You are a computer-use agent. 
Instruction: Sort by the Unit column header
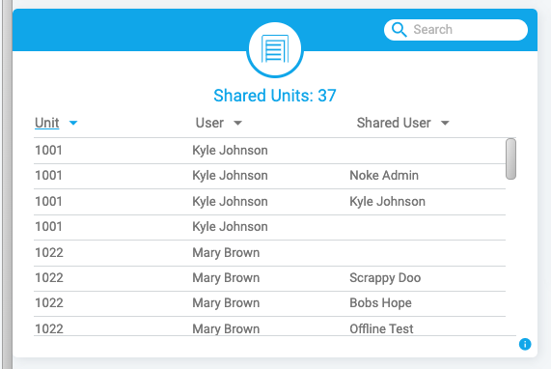(x=46, y=123)
